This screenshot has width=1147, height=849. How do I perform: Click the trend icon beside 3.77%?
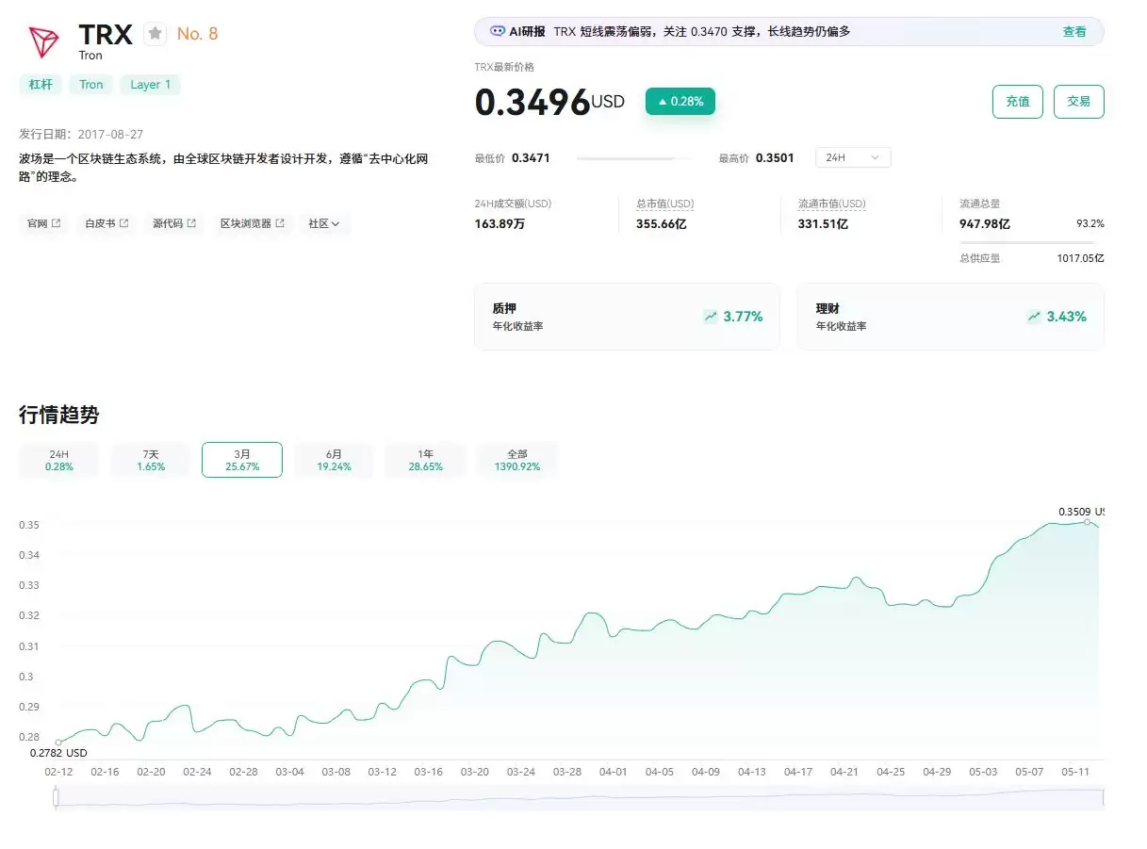(x=711, y=317)
